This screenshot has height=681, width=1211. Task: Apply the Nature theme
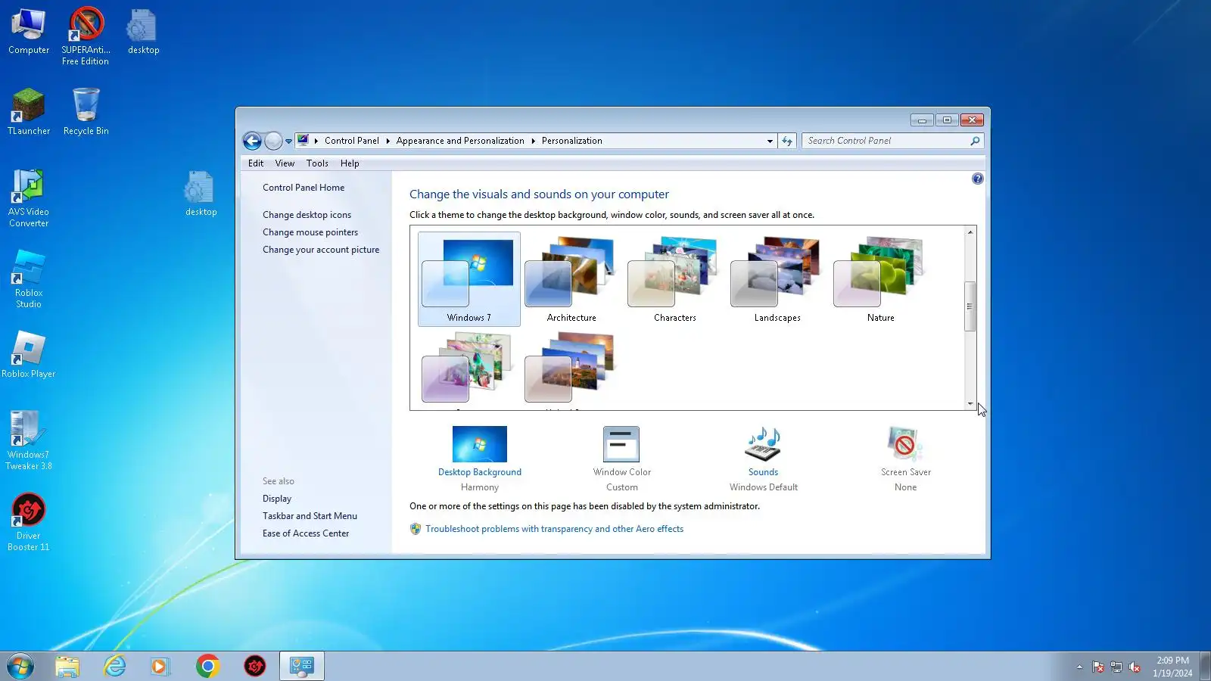point(880,279)
